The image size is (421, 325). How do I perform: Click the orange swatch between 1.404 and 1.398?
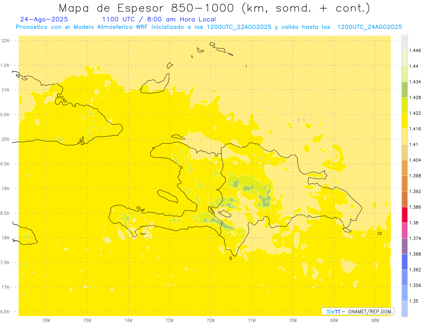point(405,168)
